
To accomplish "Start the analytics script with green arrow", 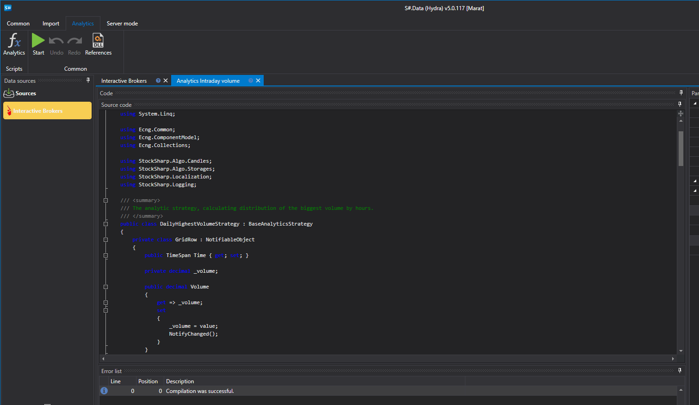I will 38,44.
